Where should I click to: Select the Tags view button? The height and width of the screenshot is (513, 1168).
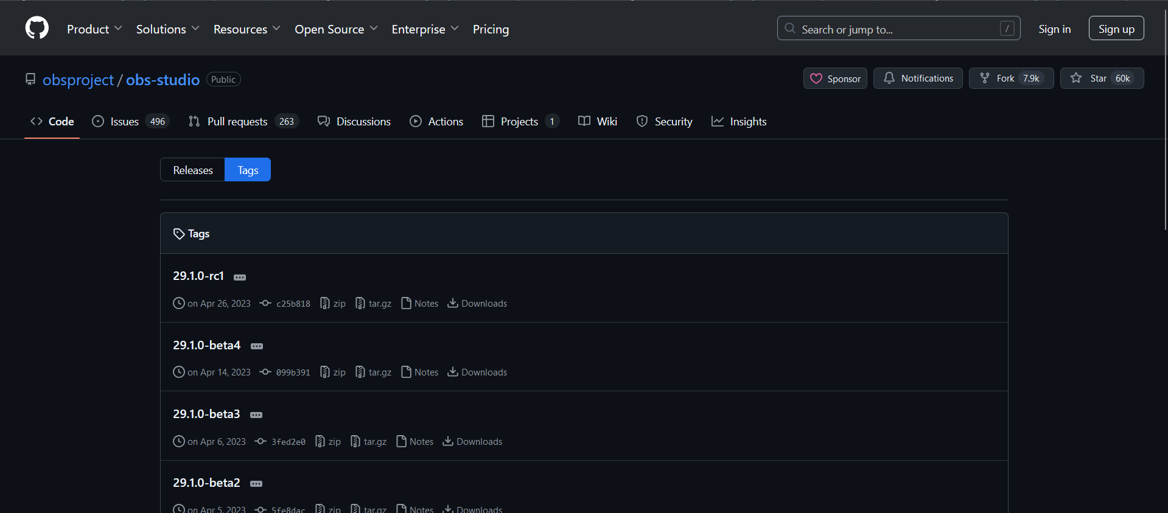click(248, 170)
